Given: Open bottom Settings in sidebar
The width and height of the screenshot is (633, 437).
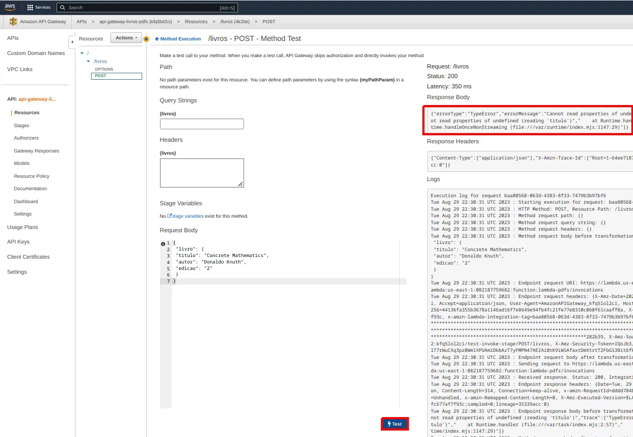Looking at the screenshot, I should pyautogui.click(x=17, y=272).
